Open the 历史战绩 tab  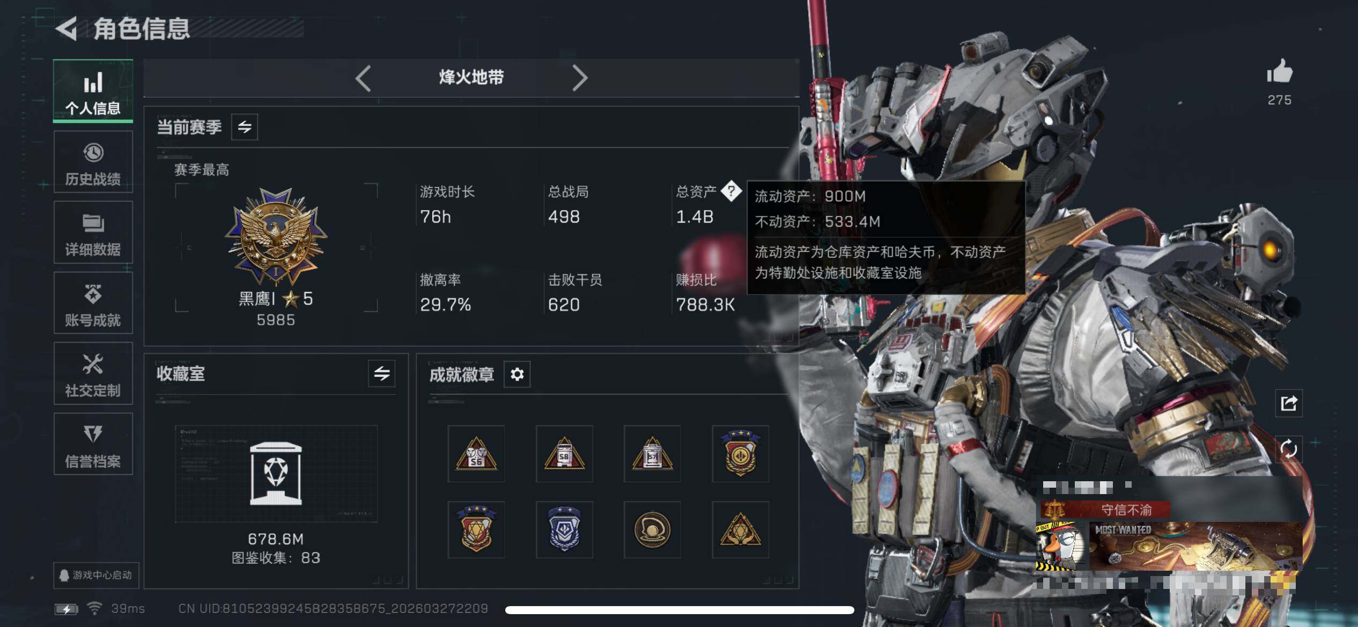[x=93, y=162]
